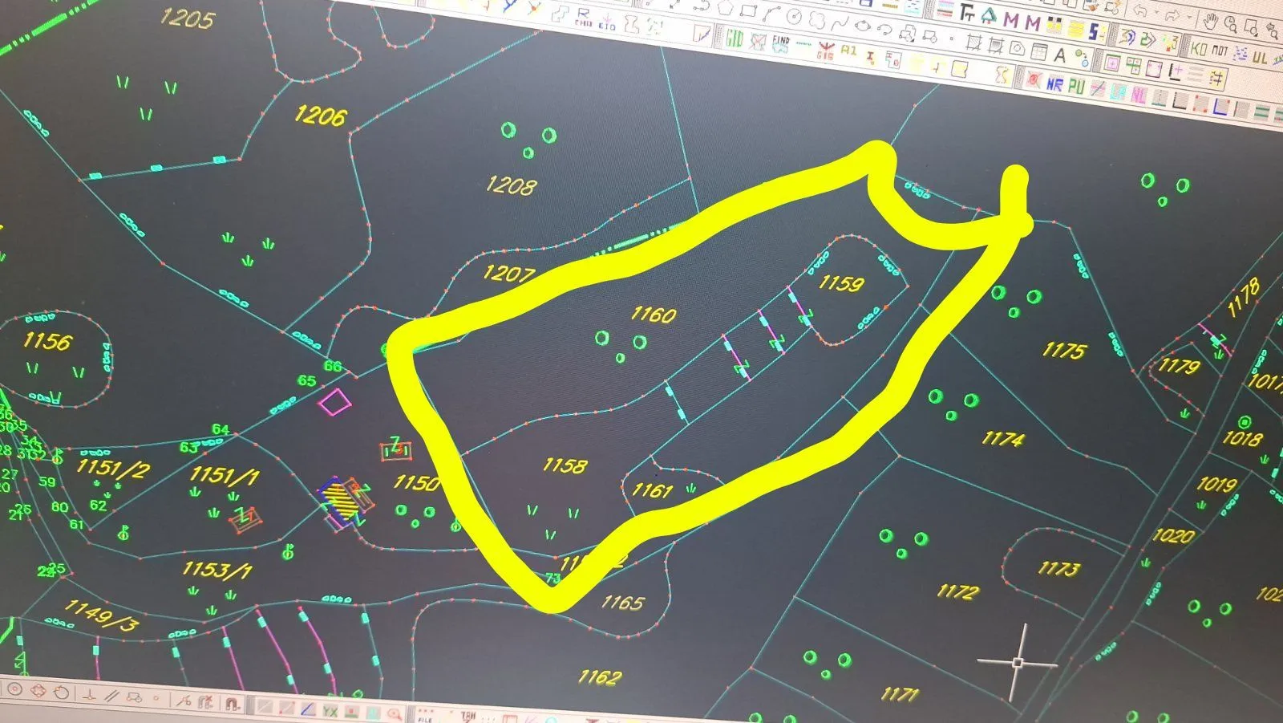
Task: Click parcel label 1161
Action: click(x=652, y=489)
